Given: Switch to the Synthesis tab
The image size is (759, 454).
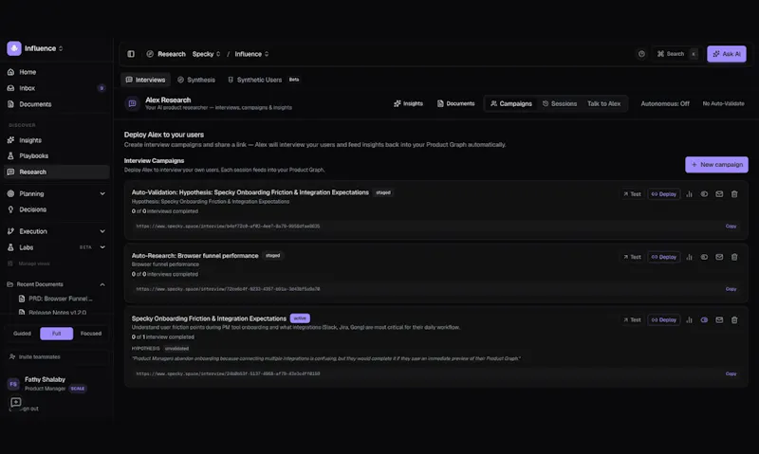Looking at the screenshot, I should [x=196, y=80].
